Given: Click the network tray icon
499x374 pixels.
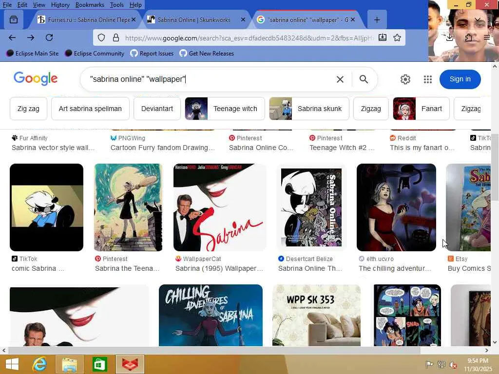Looking at the screenshot, I should [441, 364].
